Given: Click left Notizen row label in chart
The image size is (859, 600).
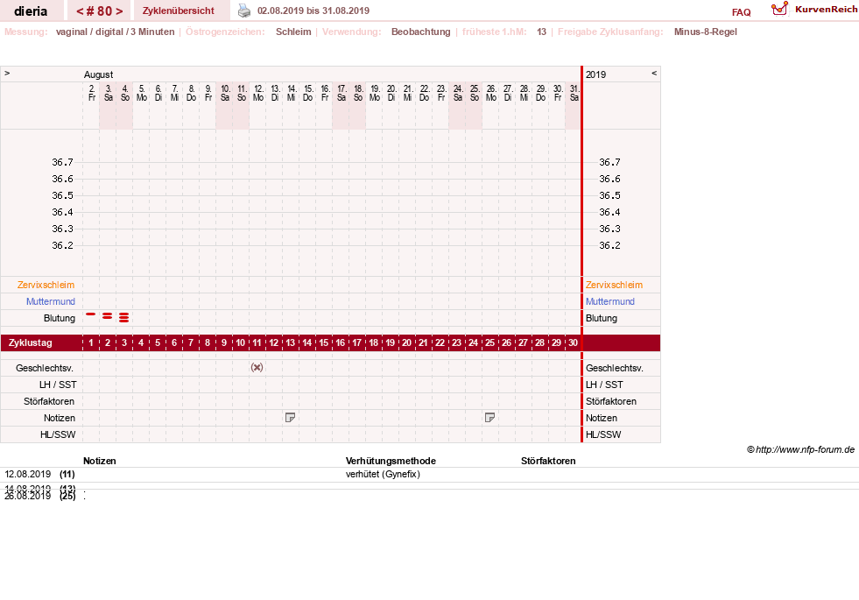Looking at the screenshot, I should 60,418.
